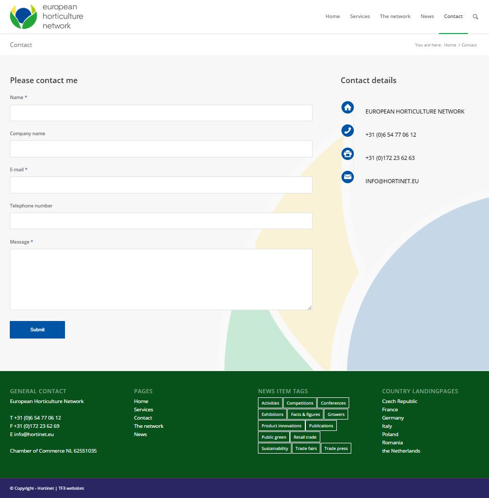
Task: Open the France landing page
Action: point(390,409)
